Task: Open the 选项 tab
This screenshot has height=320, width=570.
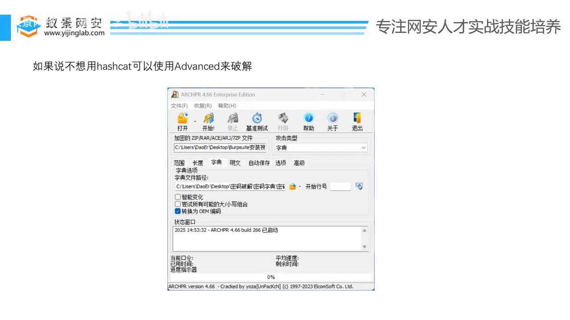Action: pyautogui.click(x=281, y=163)
